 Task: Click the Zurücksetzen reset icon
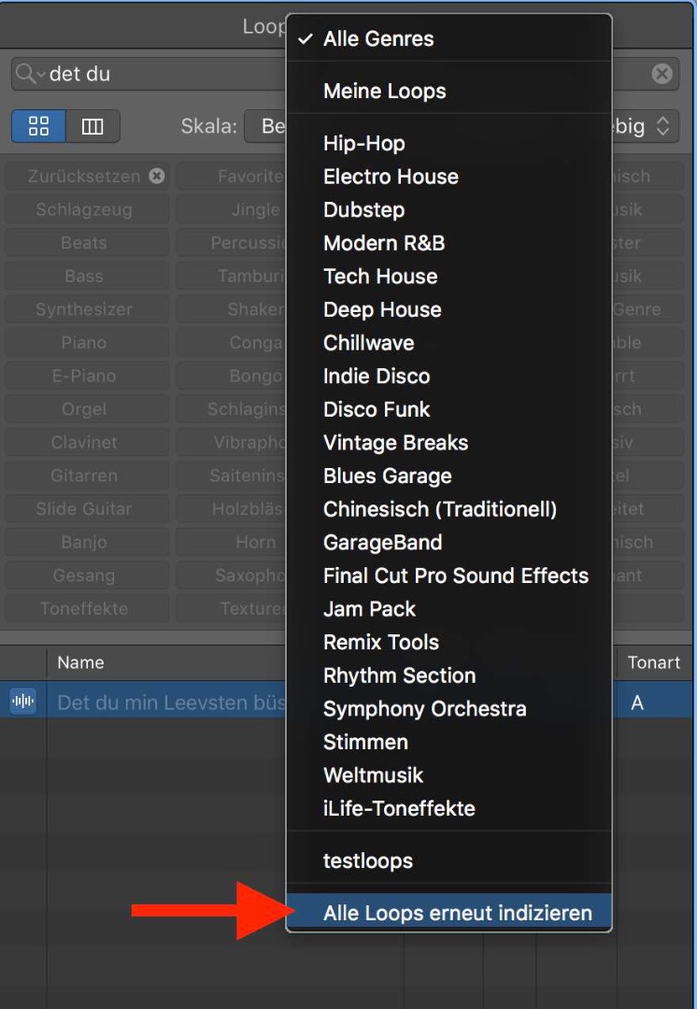(157, 176)
